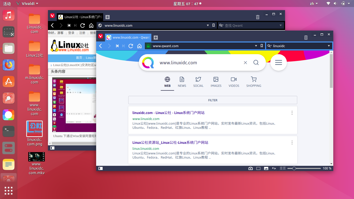
Task: Click Fast Forward button in front Qwant window
Action: tap(123, 46)
